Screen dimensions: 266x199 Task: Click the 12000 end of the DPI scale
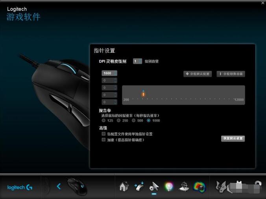point(239,99)
